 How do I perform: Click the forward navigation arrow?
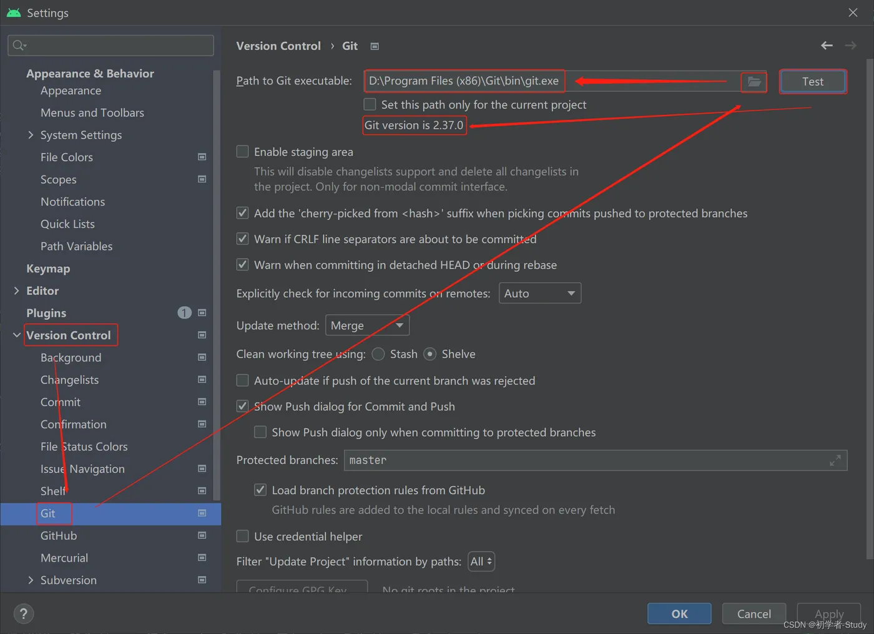coord(850,46)
